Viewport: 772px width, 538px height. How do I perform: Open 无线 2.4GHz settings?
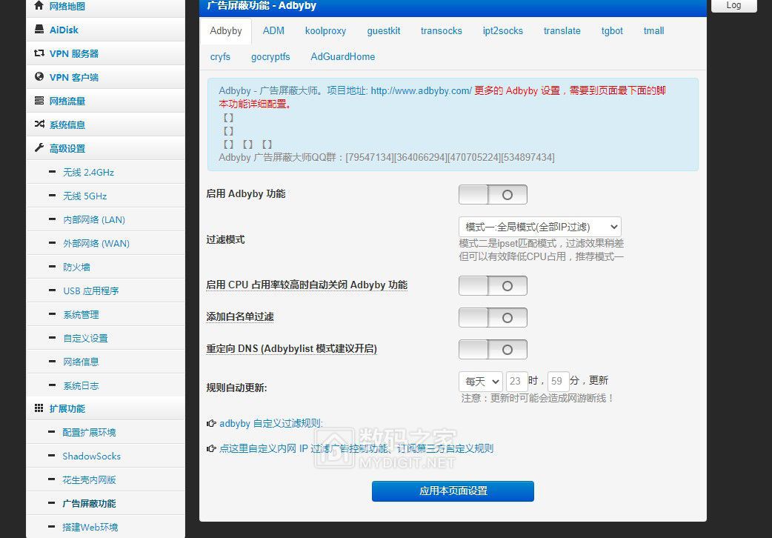[x=105, y=172]
